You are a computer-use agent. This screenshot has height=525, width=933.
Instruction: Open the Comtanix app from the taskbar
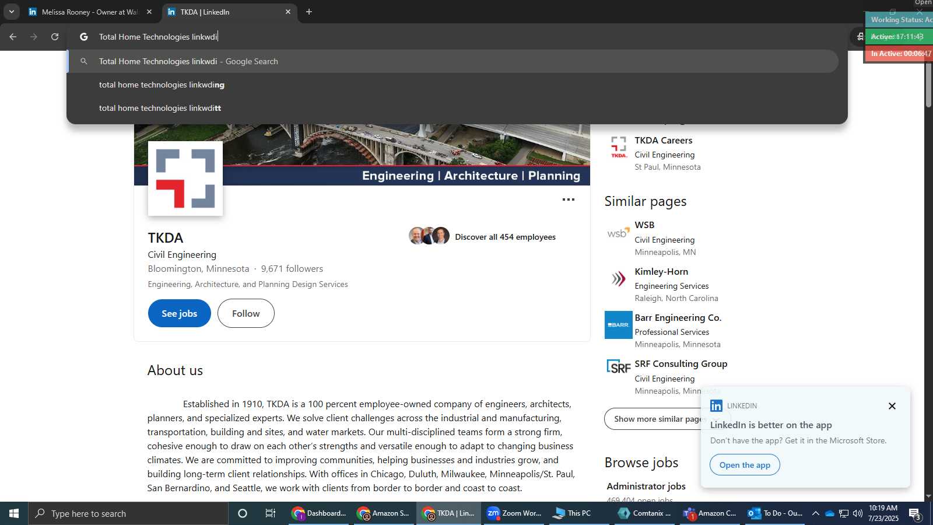(x=644, y=513)
